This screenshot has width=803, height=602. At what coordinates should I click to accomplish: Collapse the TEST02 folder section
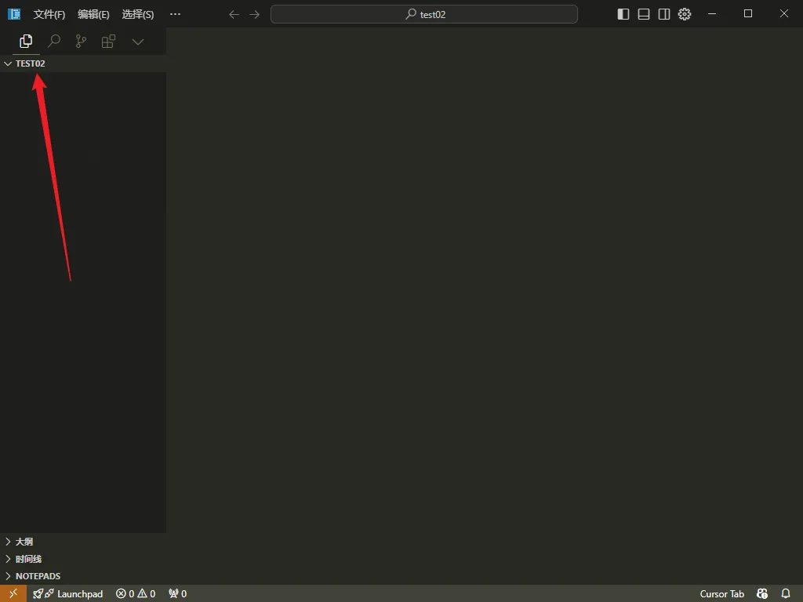(30, 63)
